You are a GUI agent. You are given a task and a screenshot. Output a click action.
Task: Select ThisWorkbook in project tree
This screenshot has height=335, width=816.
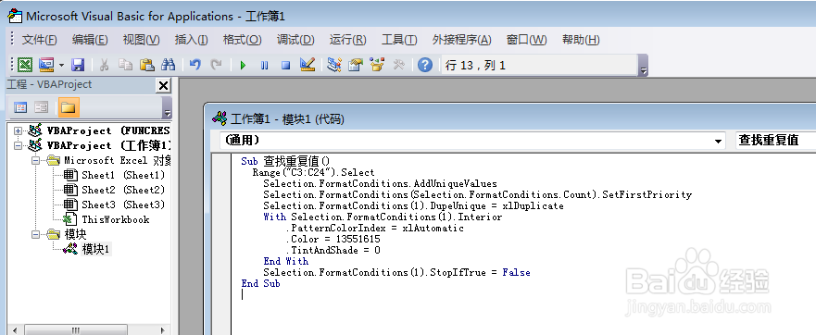116,219
